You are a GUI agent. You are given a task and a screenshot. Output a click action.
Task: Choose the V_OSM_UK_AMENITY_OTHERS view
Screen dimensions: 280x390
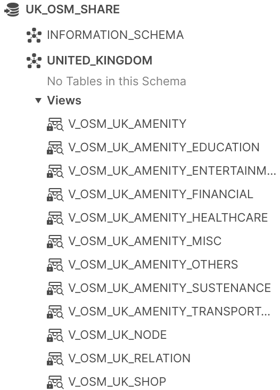pyautogui.click(x=153, y=265)
